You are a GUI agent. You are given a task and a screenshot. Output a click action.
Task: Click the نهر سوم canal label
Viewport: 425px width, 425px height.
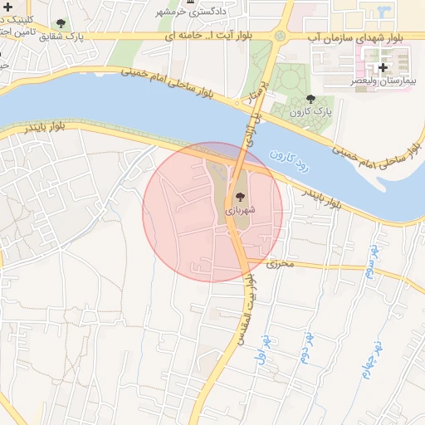coord(372,261)
